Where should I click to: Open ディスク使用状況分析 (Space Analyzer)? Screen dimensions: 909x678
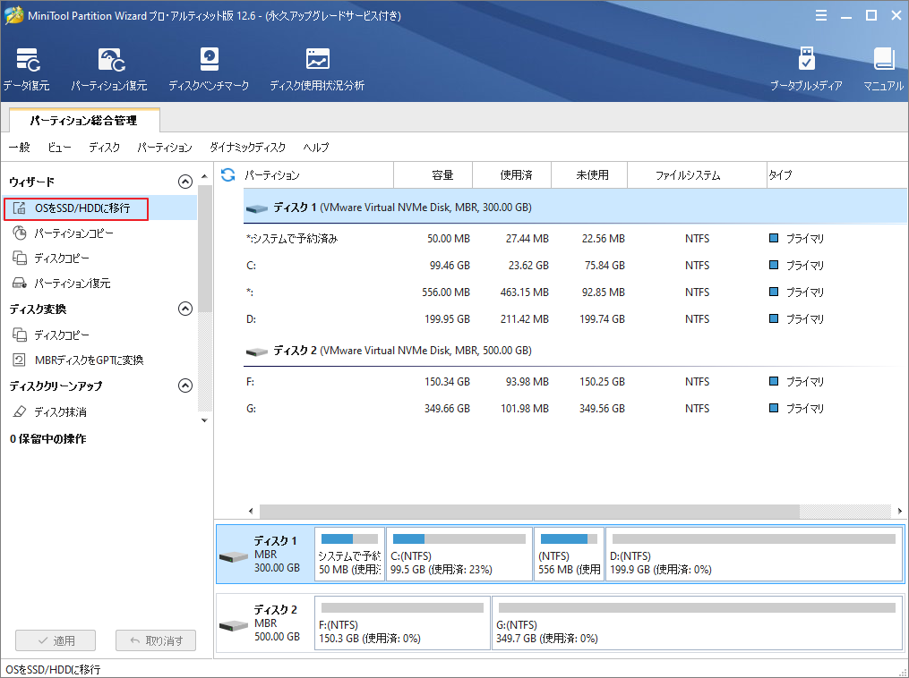coord(317,68)
